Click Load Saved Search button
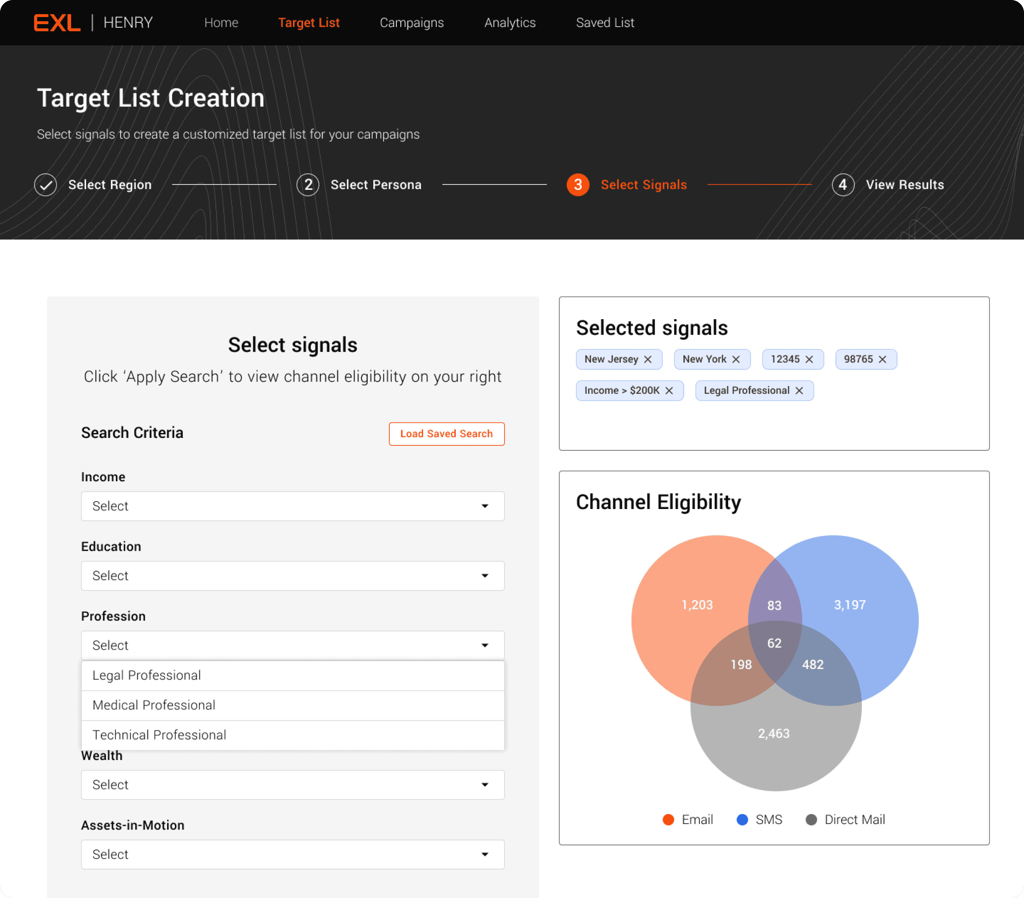 [x=446, y=434]
